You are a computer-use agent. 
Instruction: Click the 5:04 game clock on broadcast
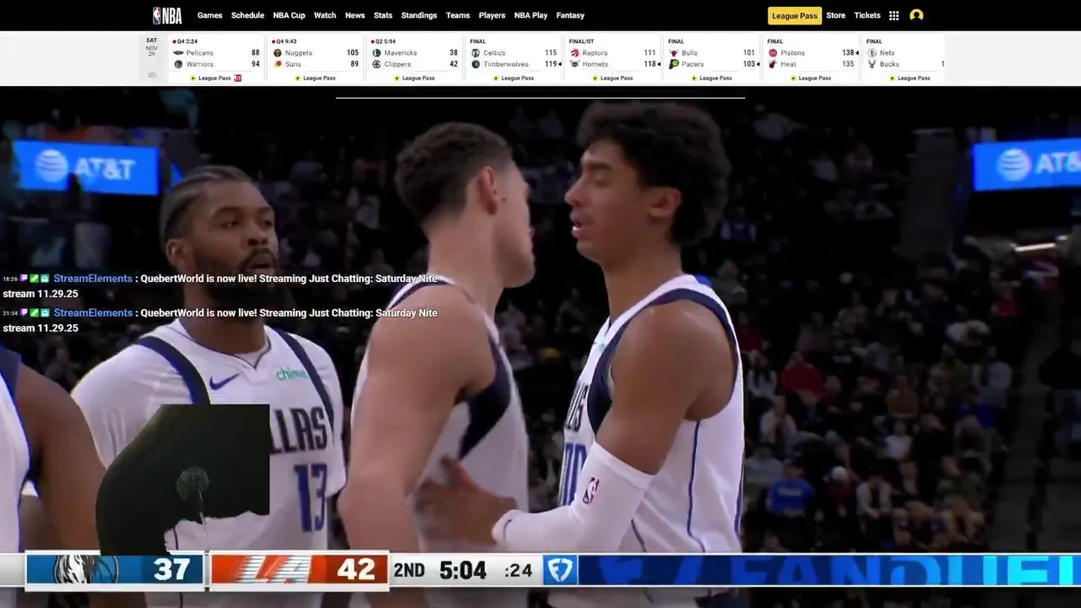(x=463, y=571)
